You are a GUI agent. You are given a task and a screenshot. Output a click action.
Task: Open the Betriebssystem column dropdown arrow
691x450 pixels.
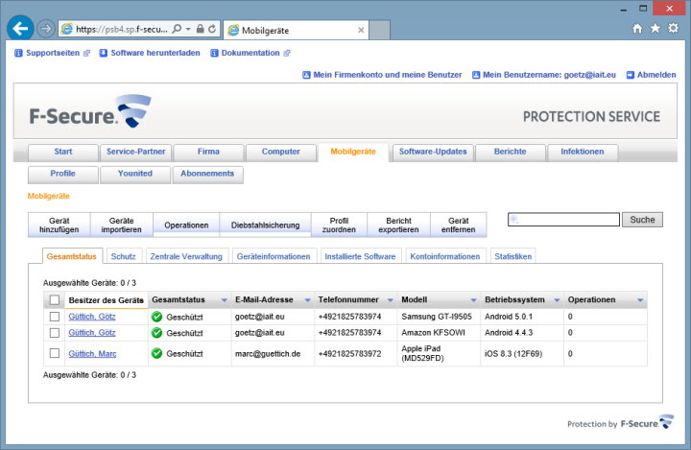coord(556,300)
